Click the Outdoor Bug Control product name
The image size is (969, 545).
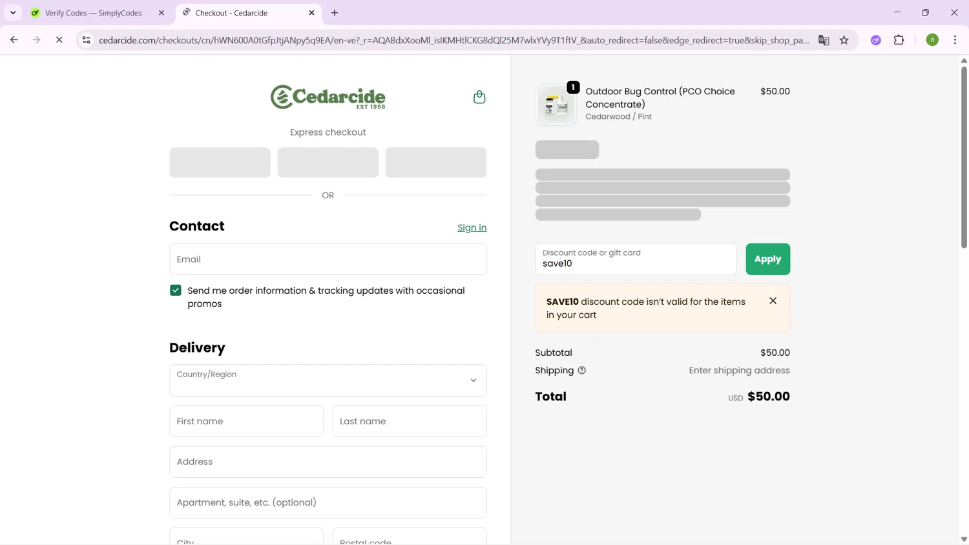point(660,98)
